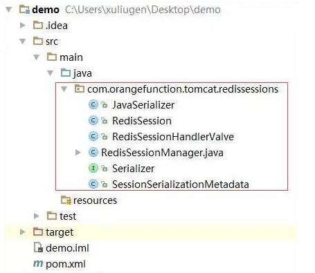This screenshot has width=315, height=273.
Task: Click the Serializer interface icon
Action: click(93, 169)
